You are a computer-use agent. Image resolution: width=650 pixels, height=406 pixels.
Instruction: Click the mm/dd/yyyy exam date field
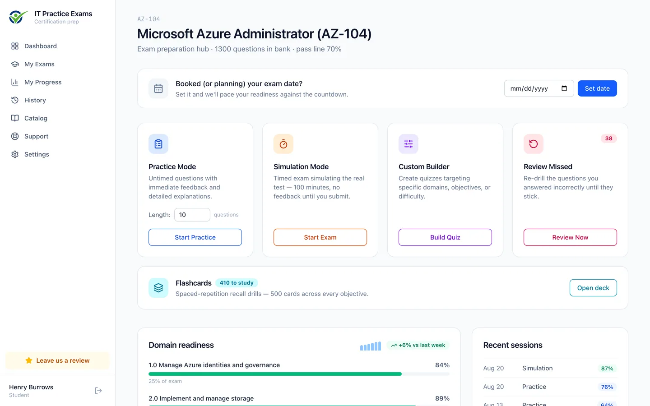tap(539, 88)
